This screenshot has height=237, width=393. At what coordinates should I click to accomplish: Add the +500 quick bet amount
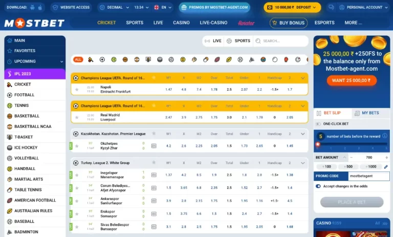pos(348,167)
